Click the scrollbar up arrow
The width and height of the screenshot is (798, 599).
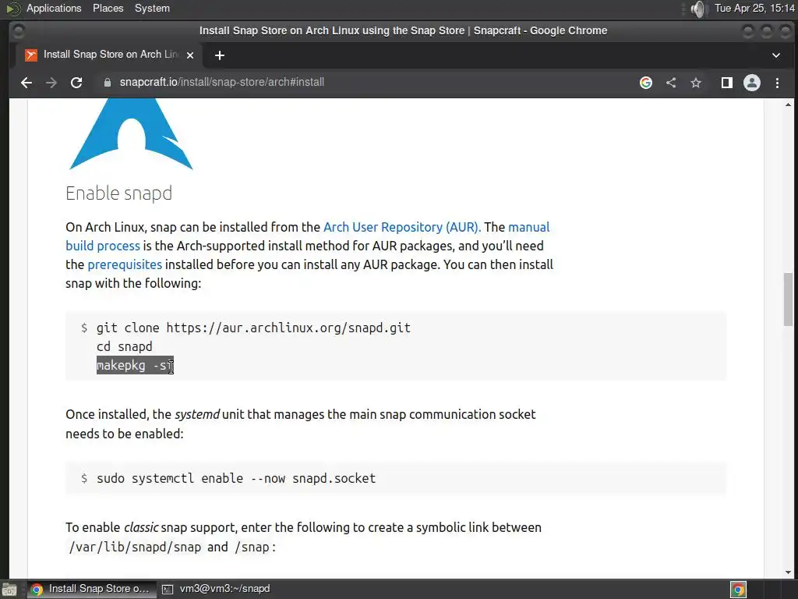point(788,105)
